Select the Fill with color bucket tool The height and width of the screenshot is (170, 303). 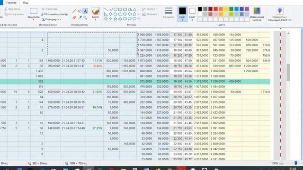click(x=80, y=11)
